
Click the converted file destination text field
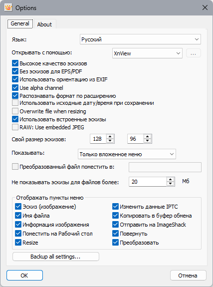click(x=165, y=167)
